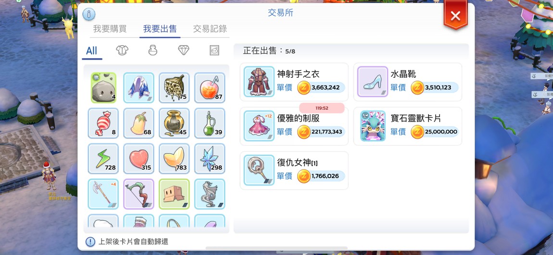553x255 pixels.
Task: Select the card filter icon
Action: pyautogui.click(x=214, y=50)
